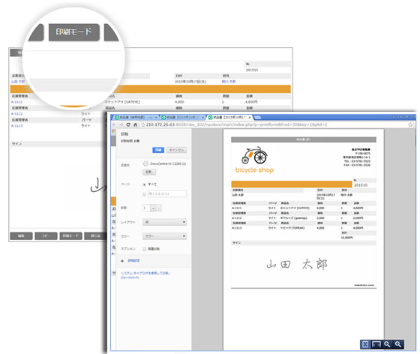Viewport: 420px width, 354px height.
Task: Click the fit-to-page preview icon
Action: [x=365, y=344]
